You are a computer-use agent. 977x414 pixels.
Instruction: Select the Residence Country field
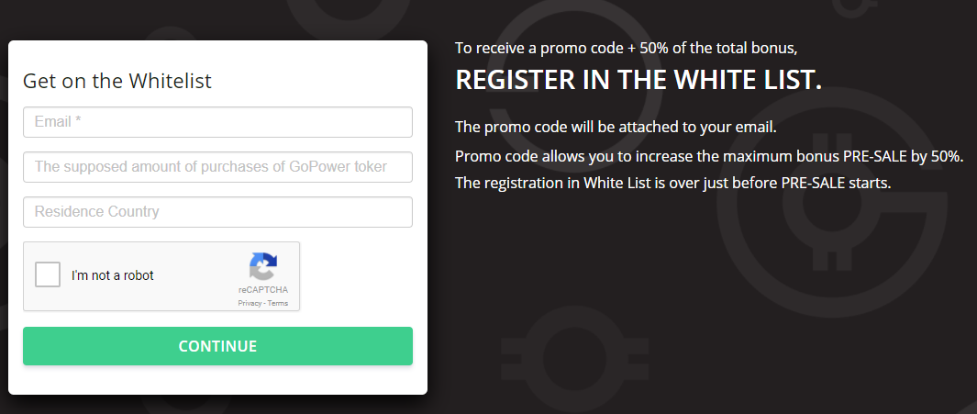point(217,212)
